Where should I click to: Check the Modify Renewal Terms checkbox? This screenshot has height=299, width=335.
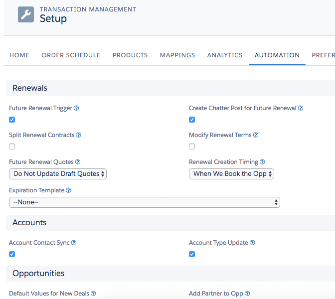(x=192, y=147)
